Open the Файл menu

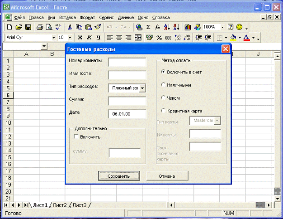pos(19,18)
